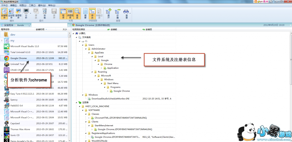Select the Capsized game icon
This screenshot has width=292, height=142.
click(7, 123)
